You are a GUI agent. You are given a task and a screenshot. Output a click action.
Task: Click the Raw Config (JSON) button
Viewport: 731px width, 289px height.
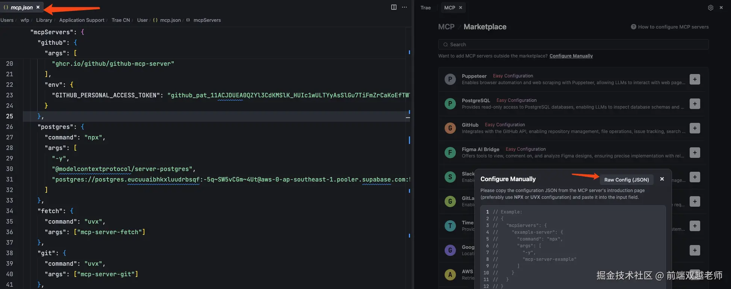627,180
